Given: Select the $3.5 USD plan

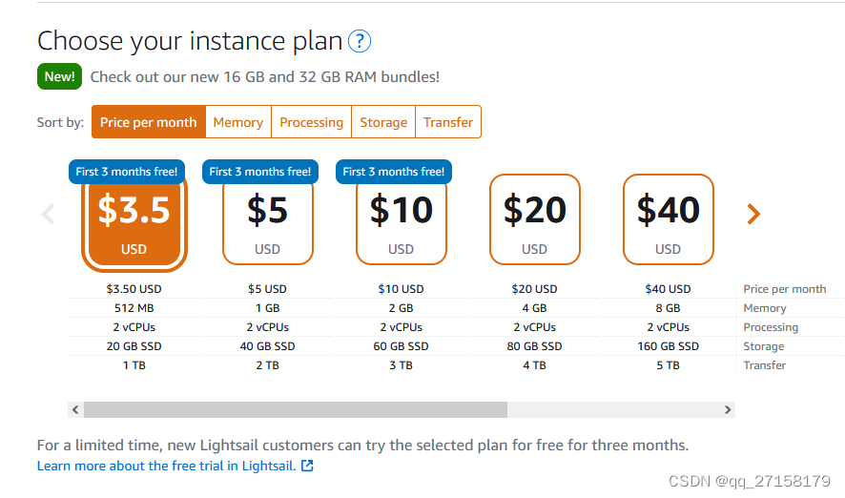Looking at the screenshot, I should point(134,221).
